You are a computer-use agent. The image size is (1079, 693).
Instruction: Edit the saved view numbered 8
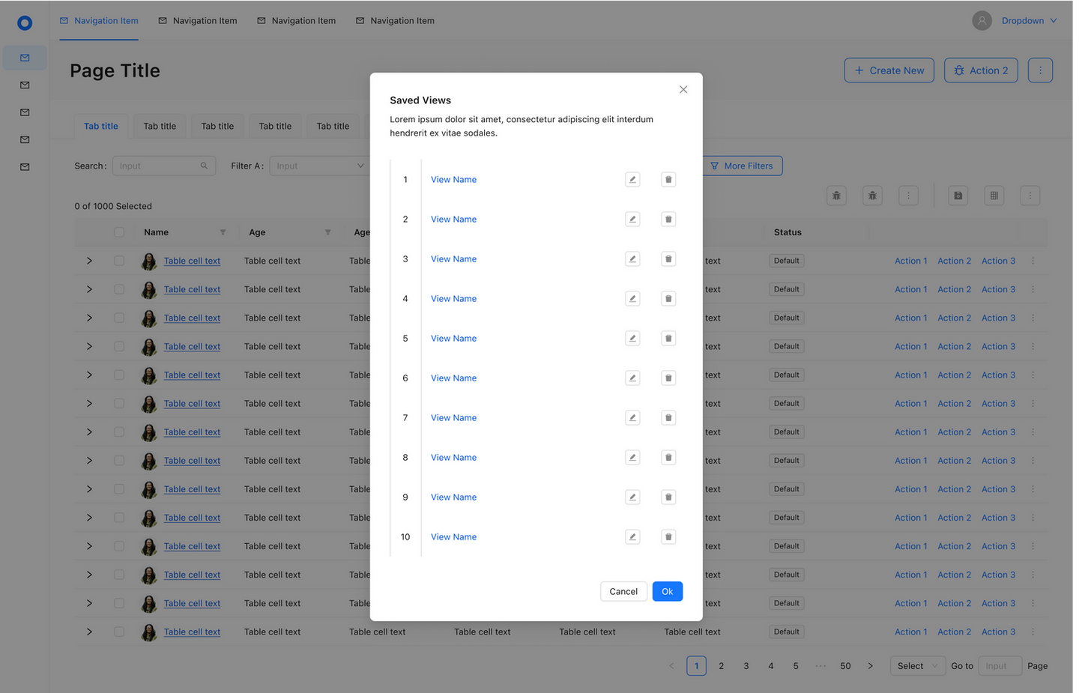click(632, 458)
